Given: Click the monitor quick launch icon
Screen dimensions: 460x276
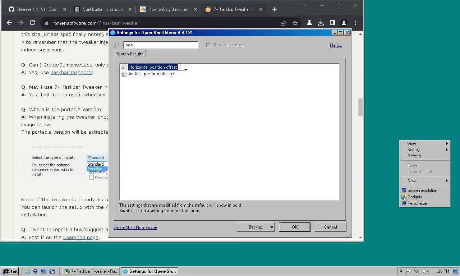Looking at the screenshot, I should [x=43, y=271].
